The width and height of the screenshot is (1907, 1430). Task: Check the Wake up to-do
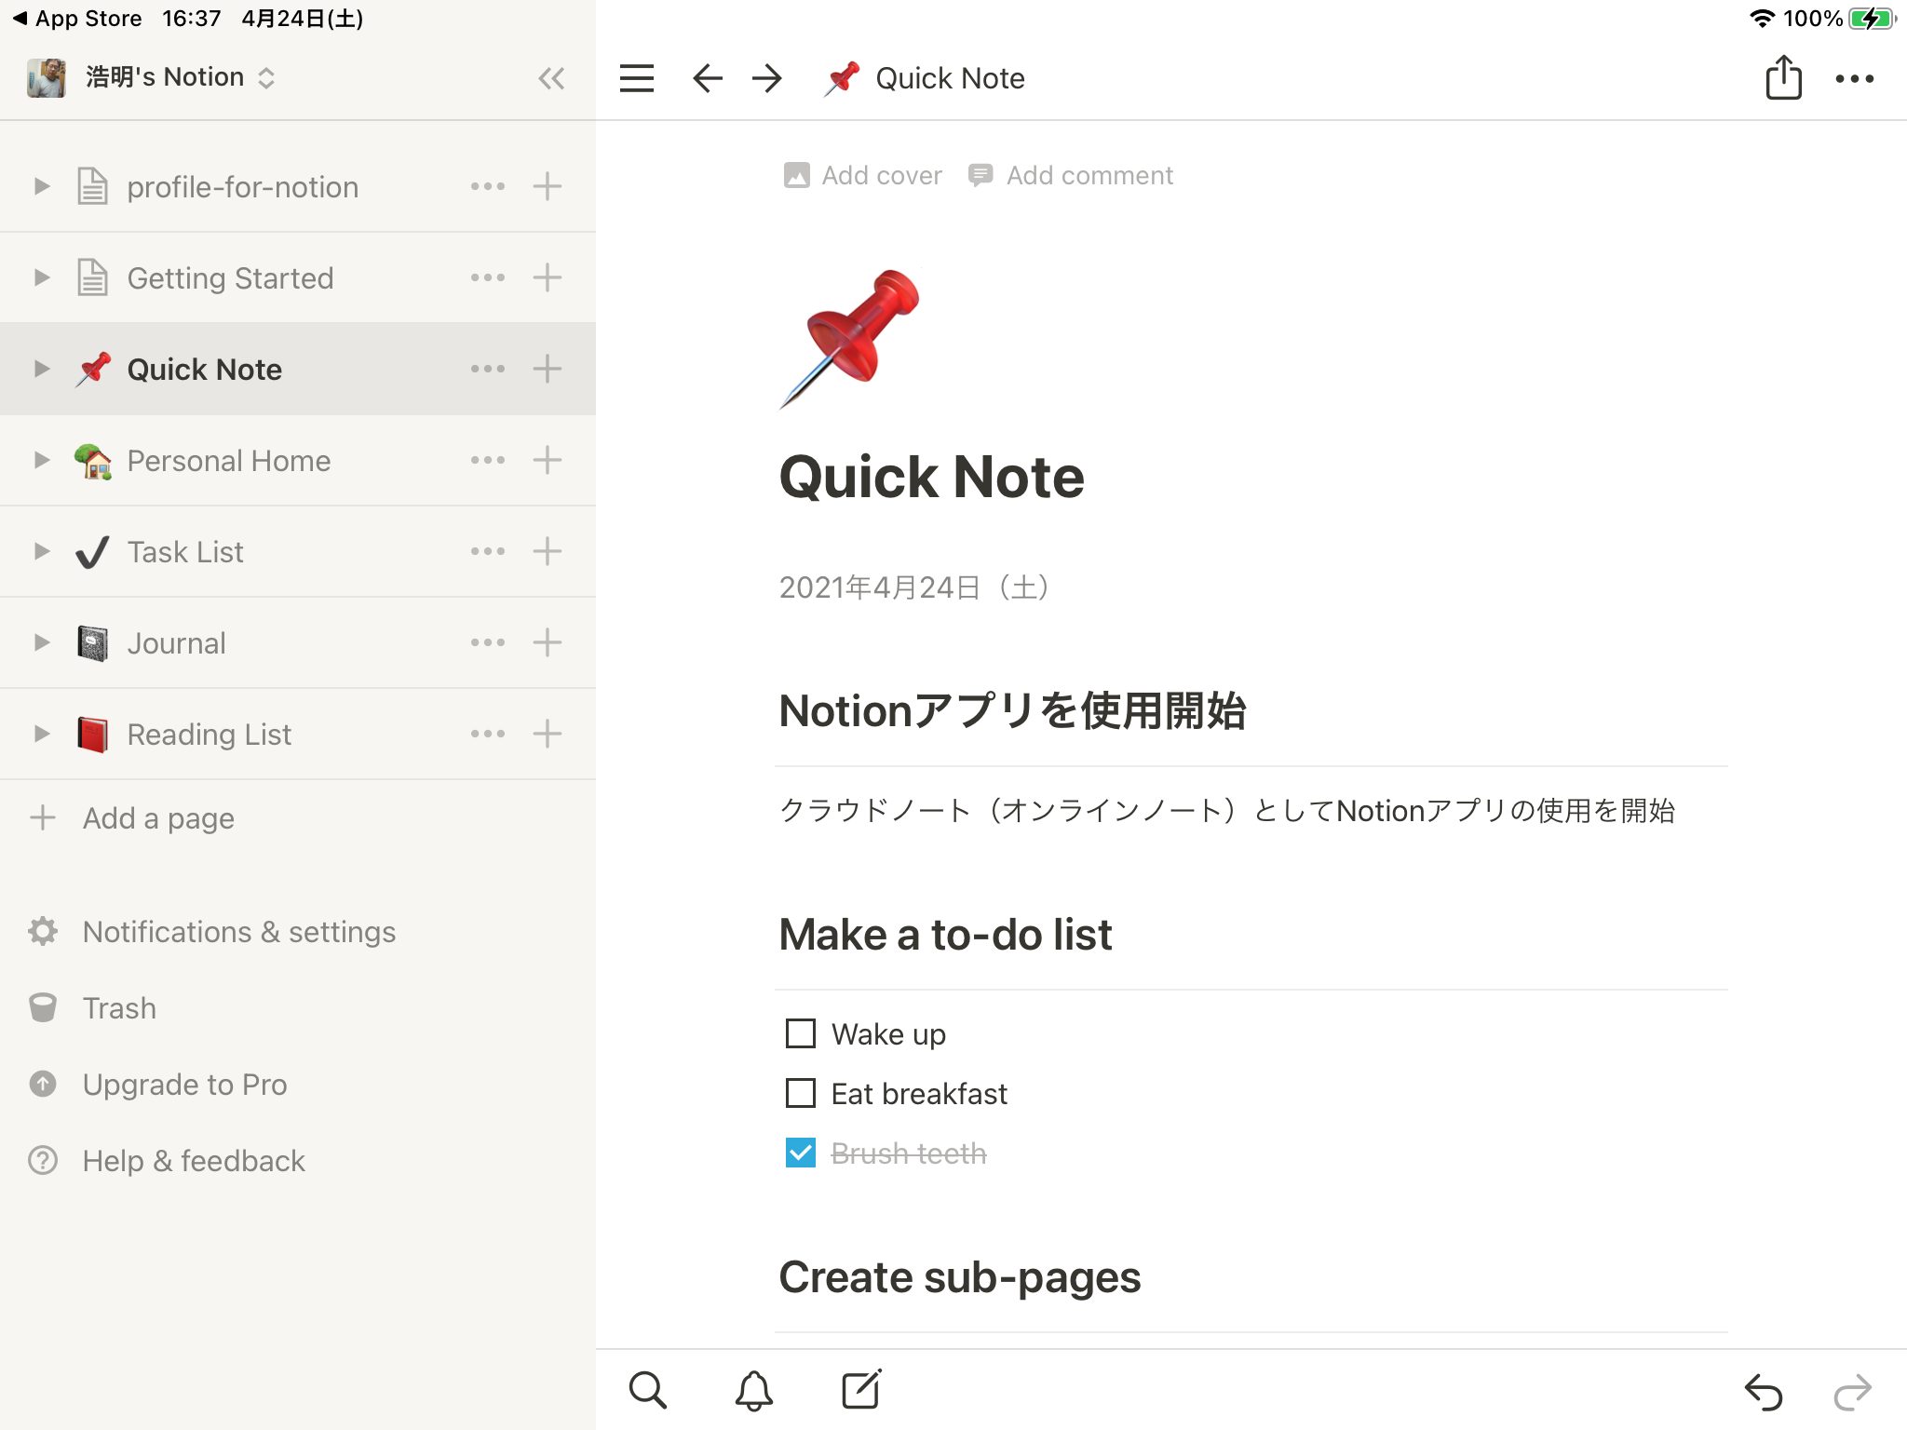[801, 1033]
